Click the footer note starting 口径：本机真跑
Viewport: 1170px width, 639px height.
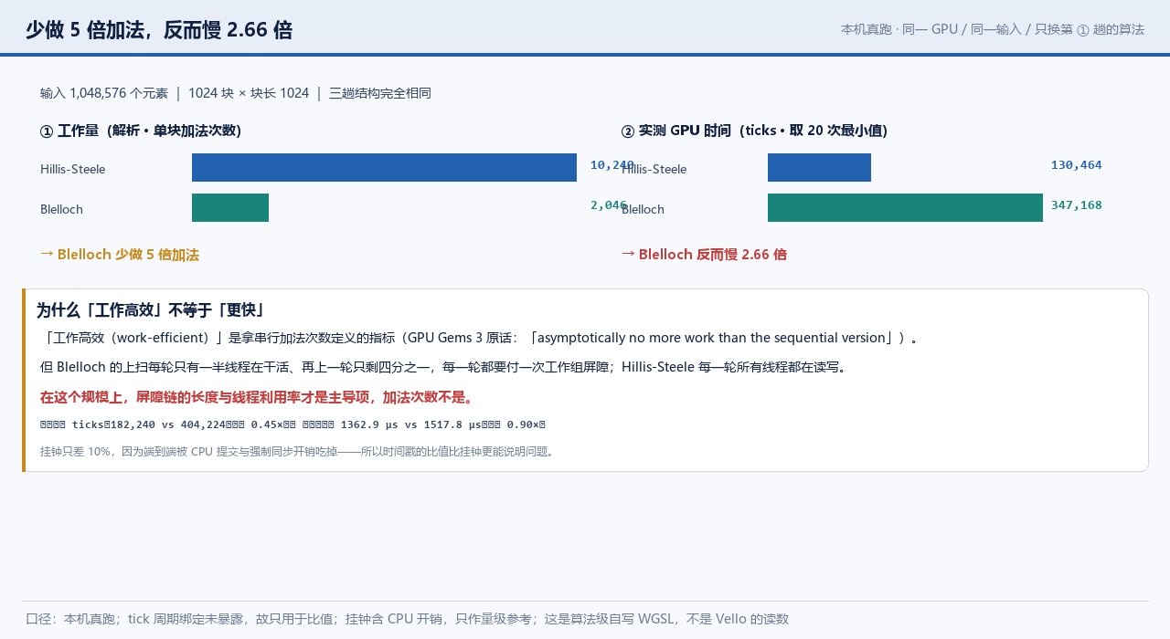pyautogui.click(x=408, y=619)
